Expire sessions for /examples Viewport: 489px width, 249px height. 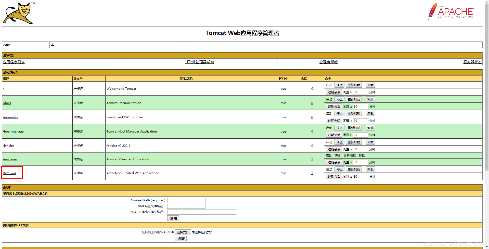coord(334,121)
